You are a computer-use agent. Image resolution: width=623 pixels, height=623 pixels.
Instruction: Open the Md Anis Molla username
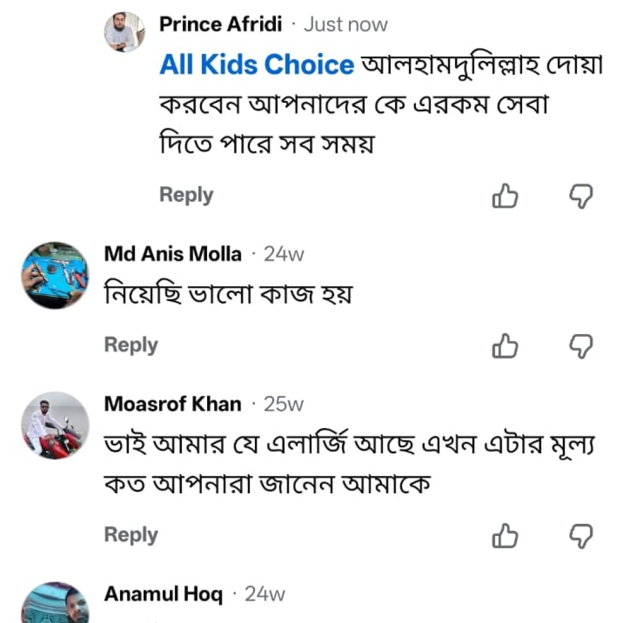[x=173, y=254]
